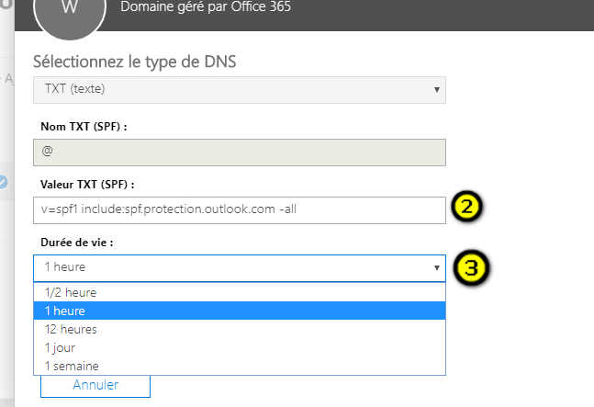594x407 pixels.
Task: Click inside the Valeur TXT SPF value field
Action: (239, 209)
